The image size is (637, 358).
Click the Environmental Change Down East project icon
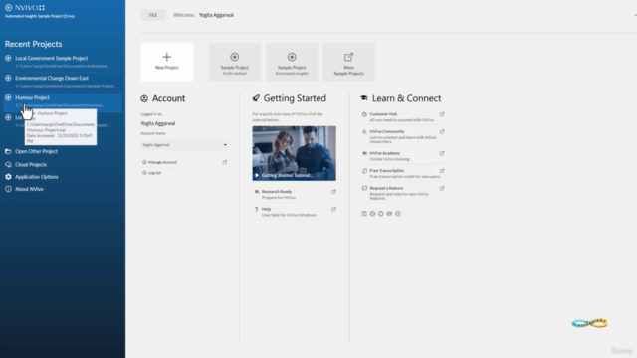click(x=8, y=78)
